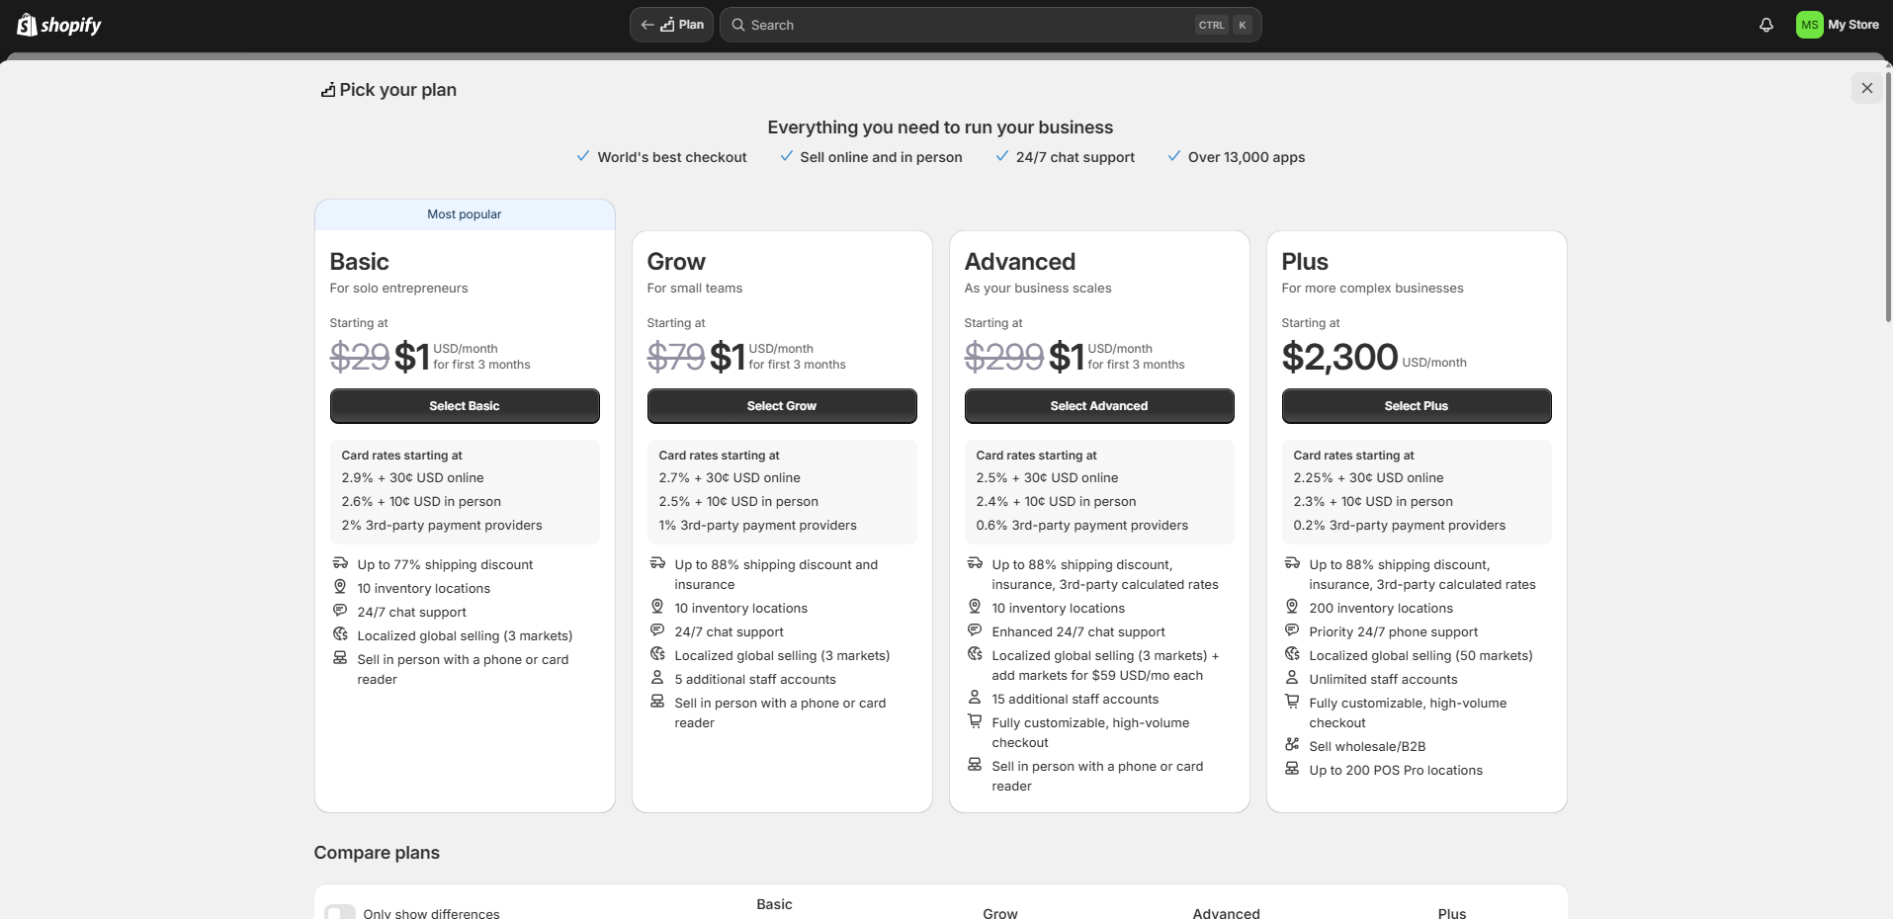Click the crossed-out $299 price

pyautogui.click(x=1004, y=357)
